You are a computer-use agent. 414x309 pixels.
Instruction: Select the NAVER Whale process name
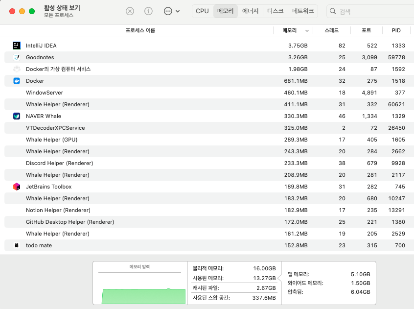[43, 116]
